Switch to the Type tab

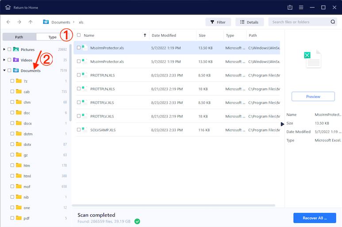pos(52,37)
